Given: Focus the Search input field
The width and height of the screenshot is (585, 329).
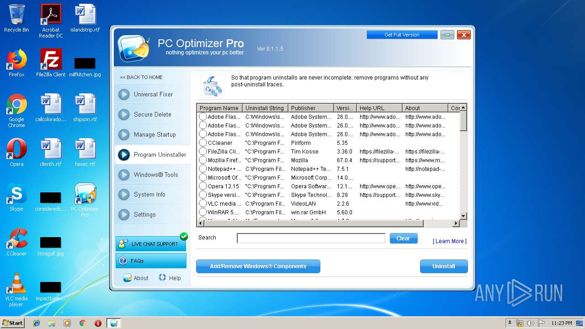Looking at the screenshot, I should pos(311,238).
